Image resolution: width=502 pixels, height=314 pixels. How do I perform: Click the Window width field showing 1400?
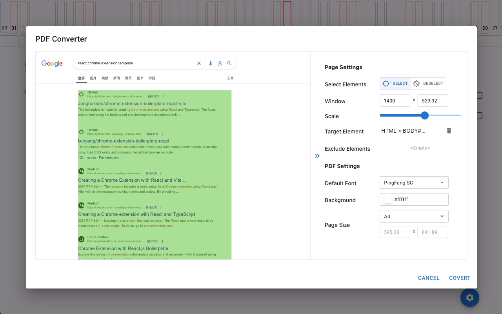395,100
